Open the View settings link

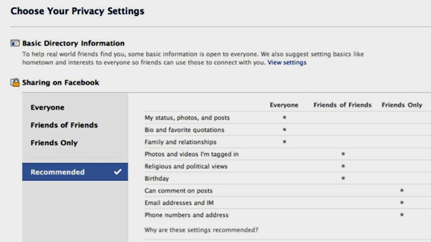(x=287, y=62)
